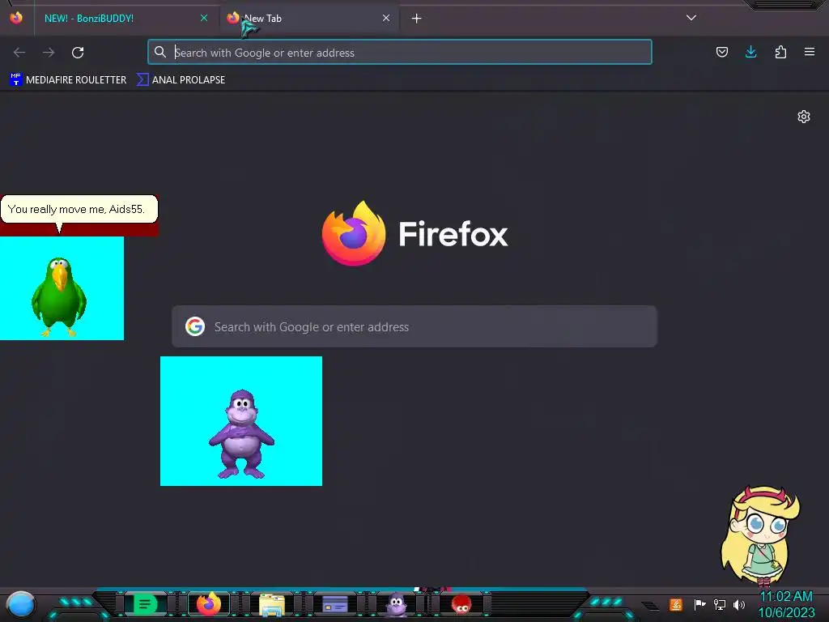Screen dimensions: 829x622
Task: Click the center Google search box
Action: (x=414, y=327)
